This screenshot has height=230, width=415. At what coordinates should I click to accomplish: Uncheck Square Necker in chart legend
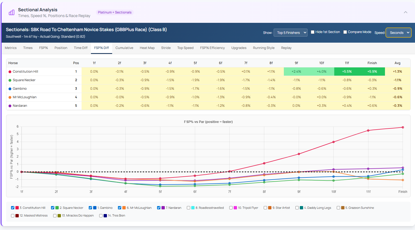click(x=53, y=208)
